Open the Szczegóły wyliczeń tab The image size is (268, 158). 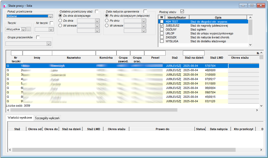click(47, 118)
